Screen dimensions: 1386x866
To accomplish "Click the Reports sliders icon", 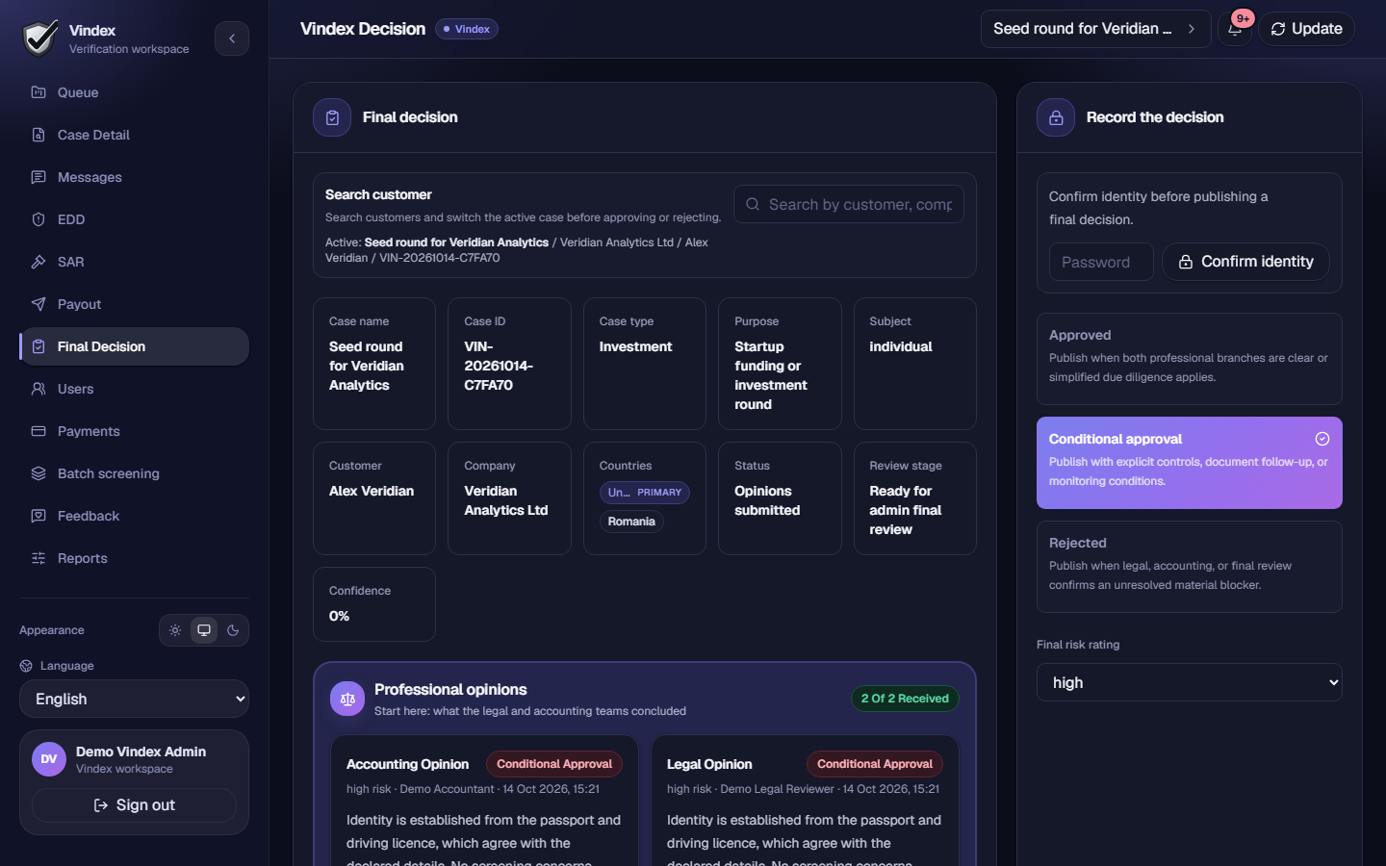I will [38, 558].
